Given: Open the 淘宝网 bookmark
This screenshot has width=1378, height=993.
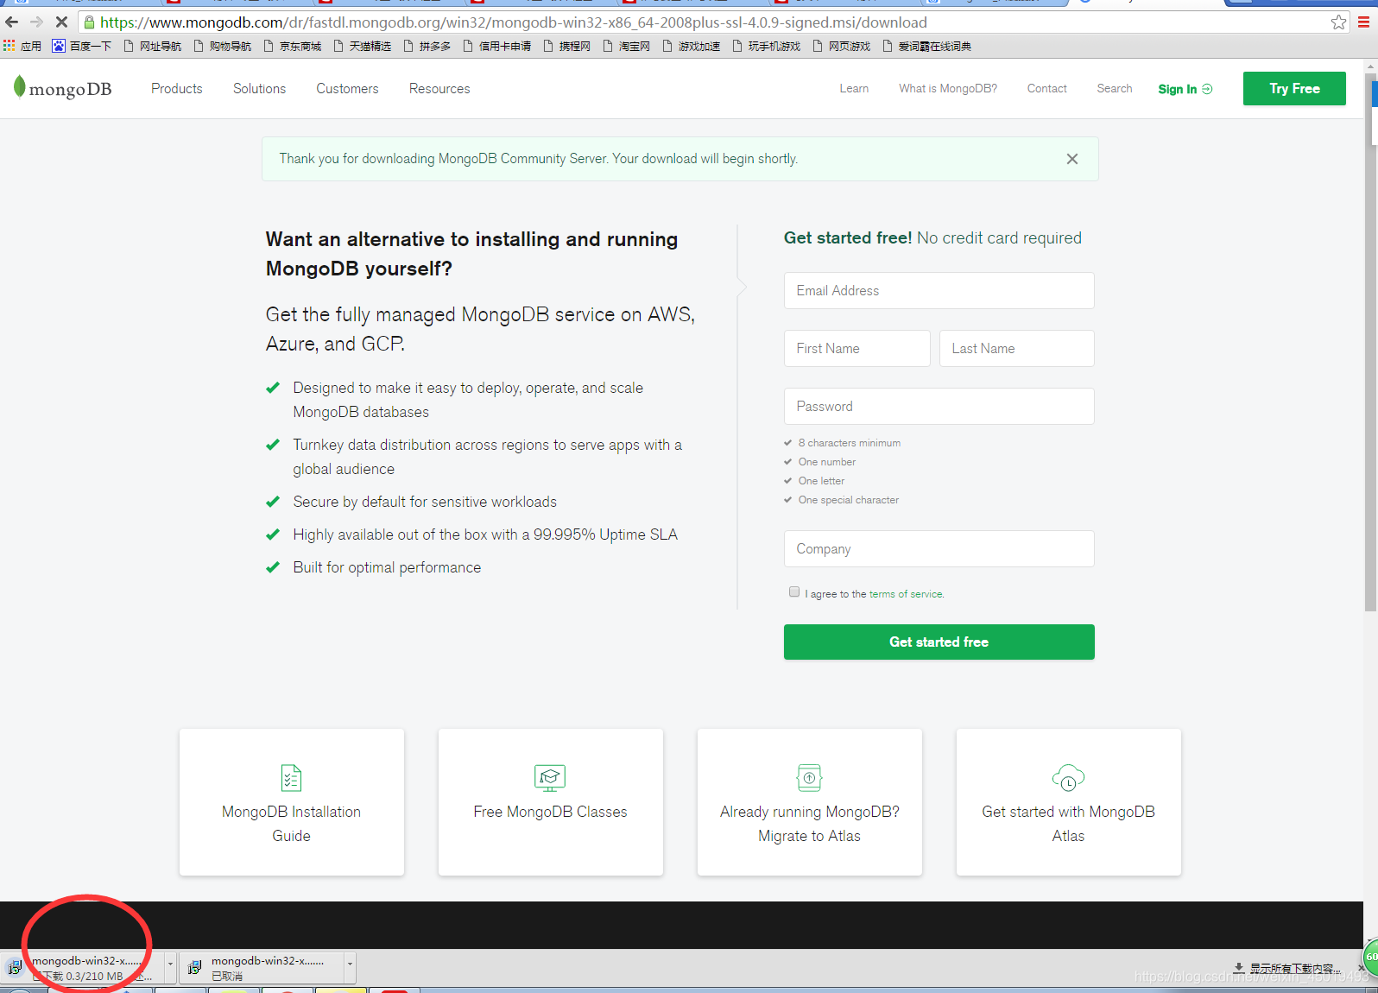Looking at the screenshot, I should [627, 46].
